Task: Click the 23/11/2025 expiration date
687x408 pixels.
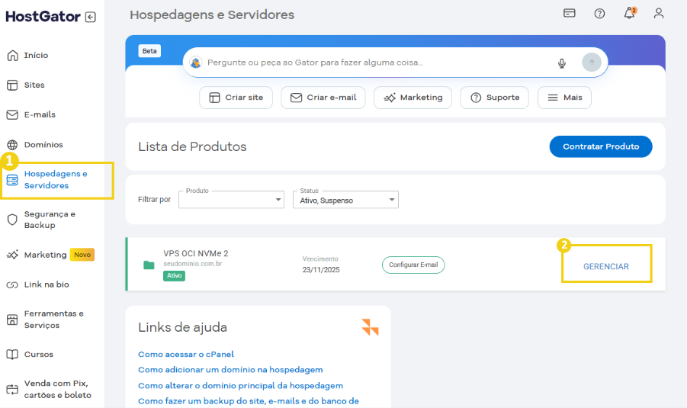Action: click(321, 270)
